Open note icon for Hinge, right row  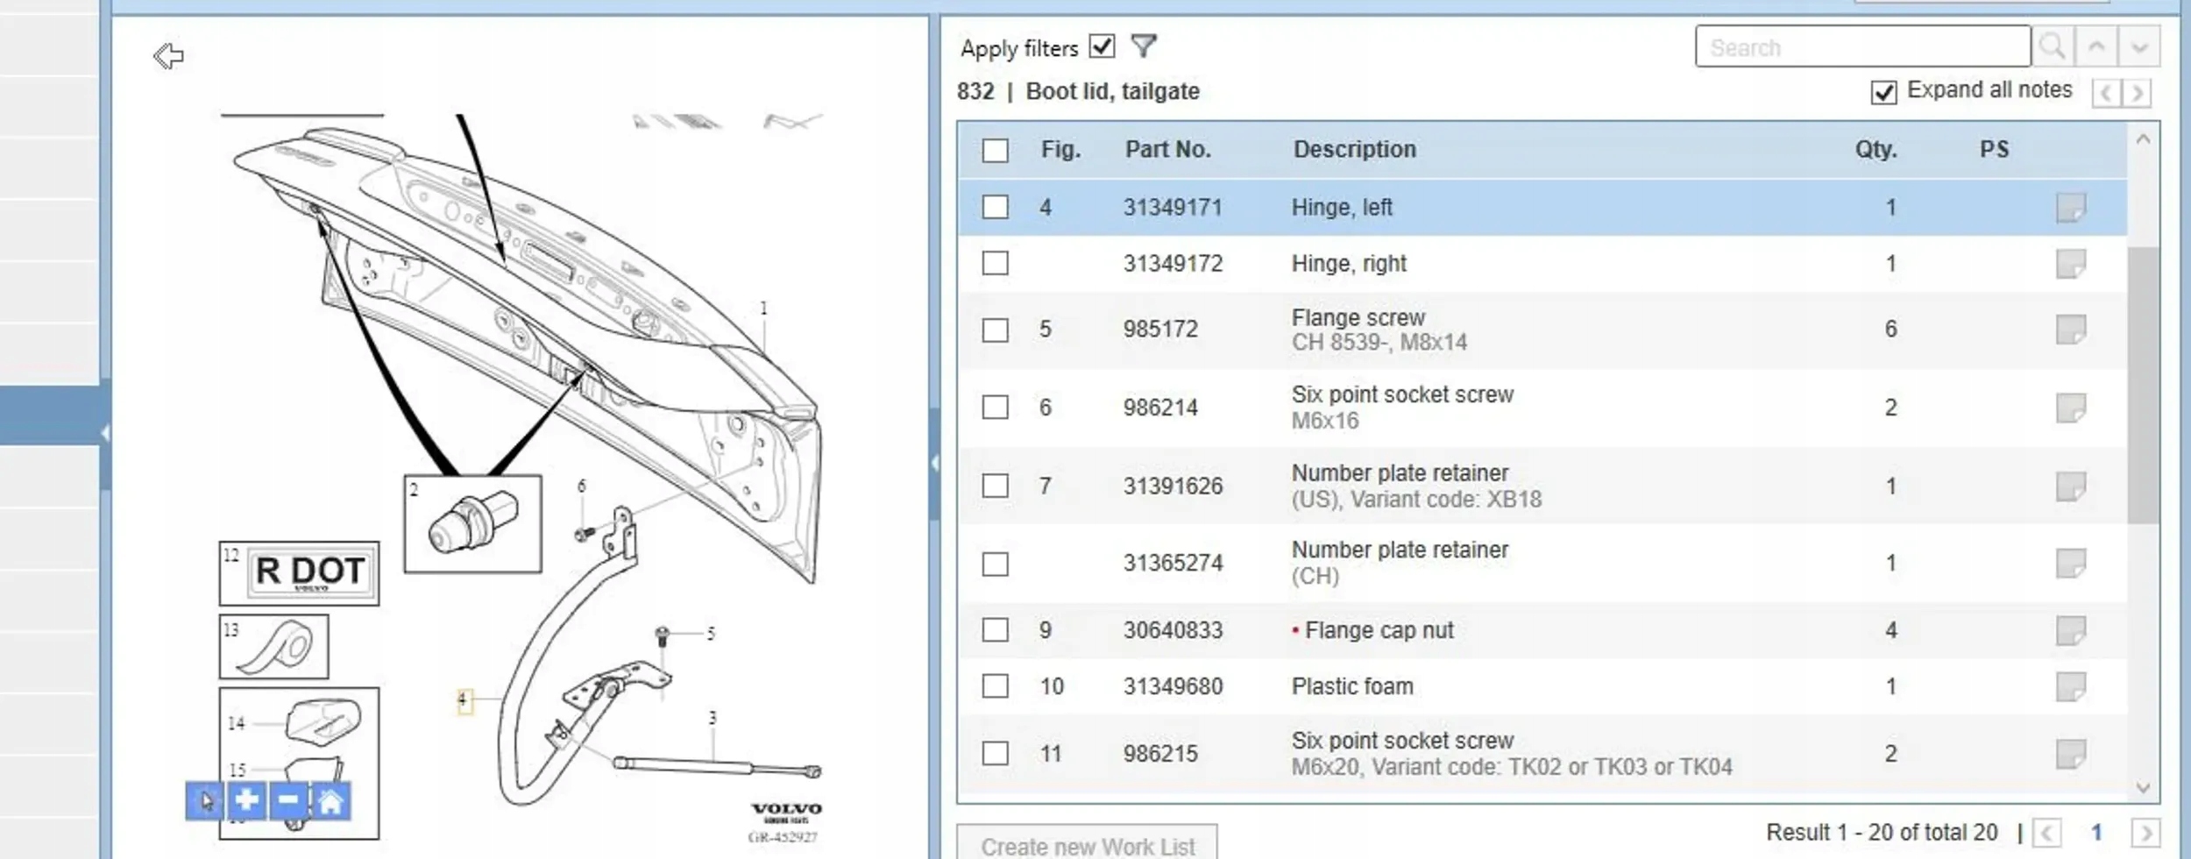click(2071, 264)
